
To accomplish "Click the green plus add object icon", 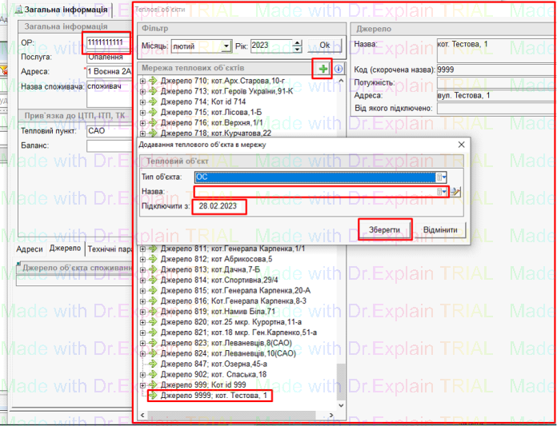I will [x=323, y=69].
